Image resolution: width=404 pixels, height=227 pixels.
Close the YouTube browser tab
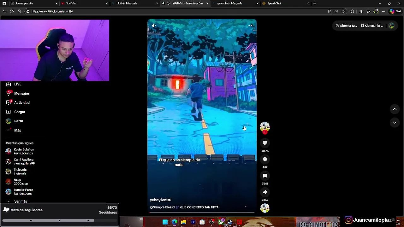107,3
